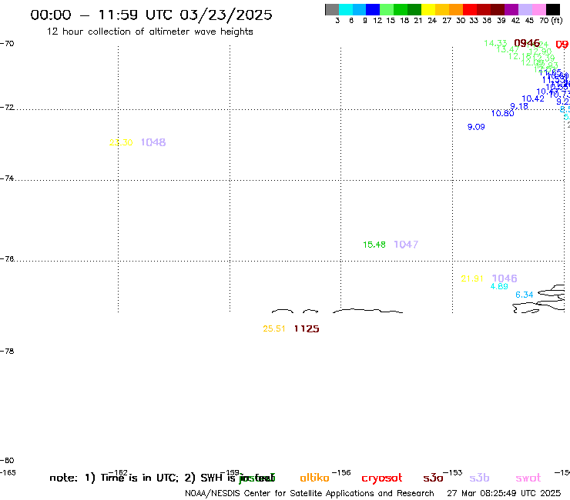
Task: Click the wave height value 23.30
Action: [x=121, y=143]
